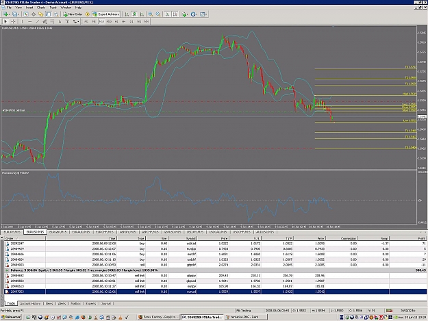Switch to the AUDUSD,M15 chart tab
This screenshot has height=321, width=428.
[265, 232]
